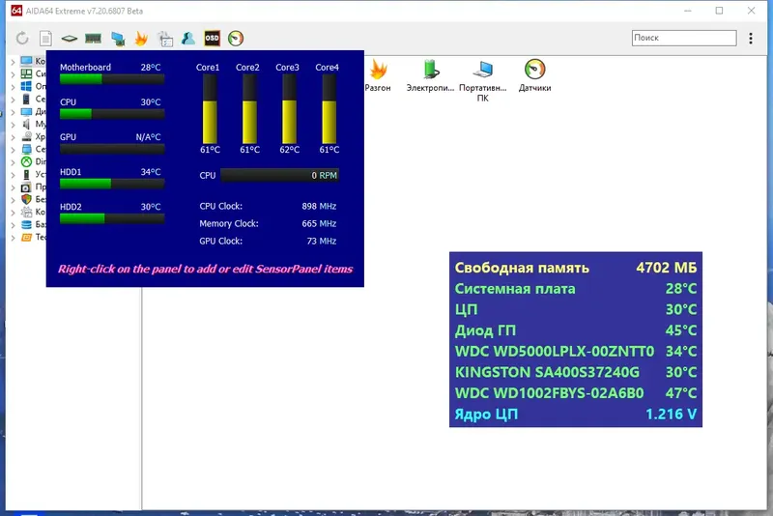
Task: Click the Refresh toolbar icon
Action: click(x=22, y=38)
